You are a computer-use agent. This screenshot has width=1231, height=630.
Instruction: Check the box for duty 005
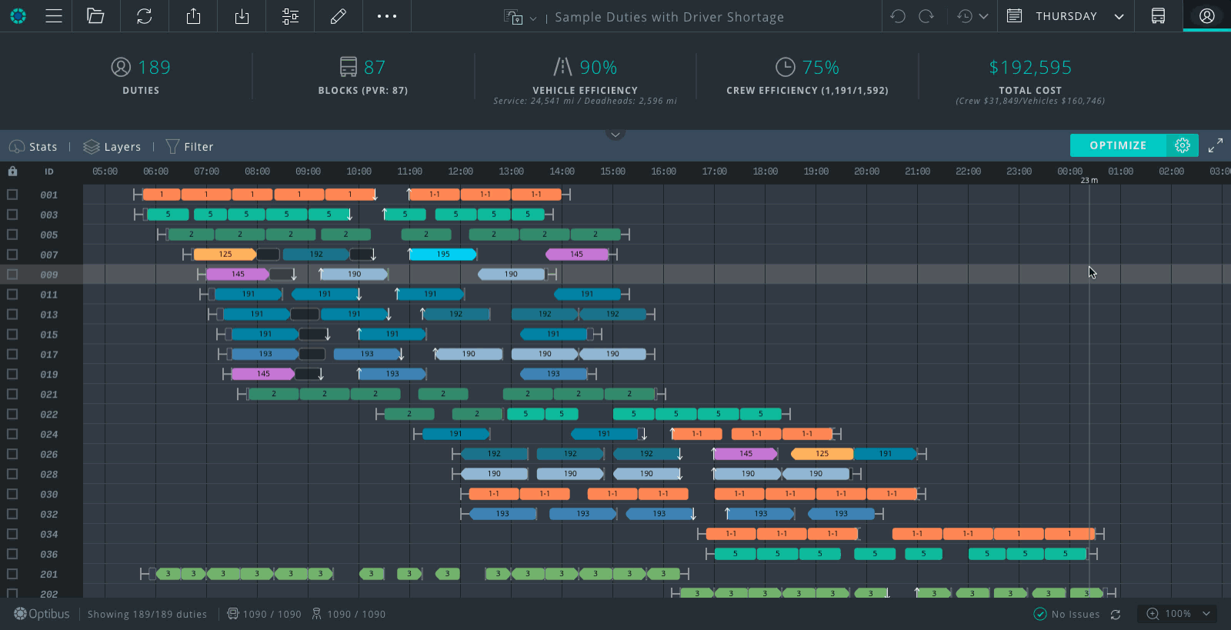12,235
